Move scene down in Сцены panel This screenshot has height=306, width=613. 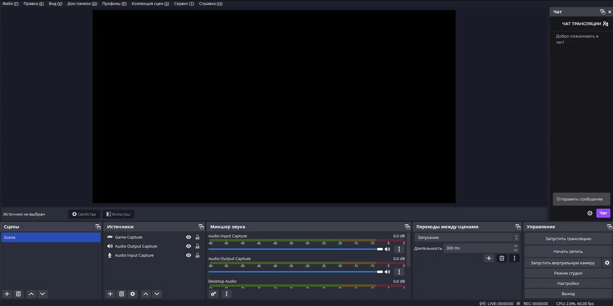point(43,294)
